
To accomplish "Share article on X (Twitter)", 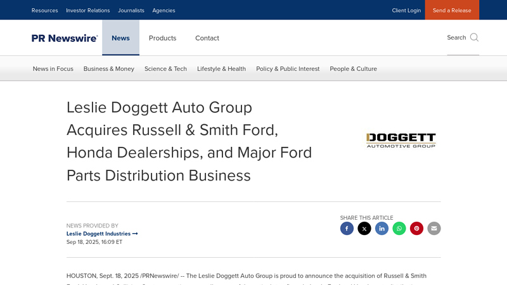I will (x=364, y=229).
